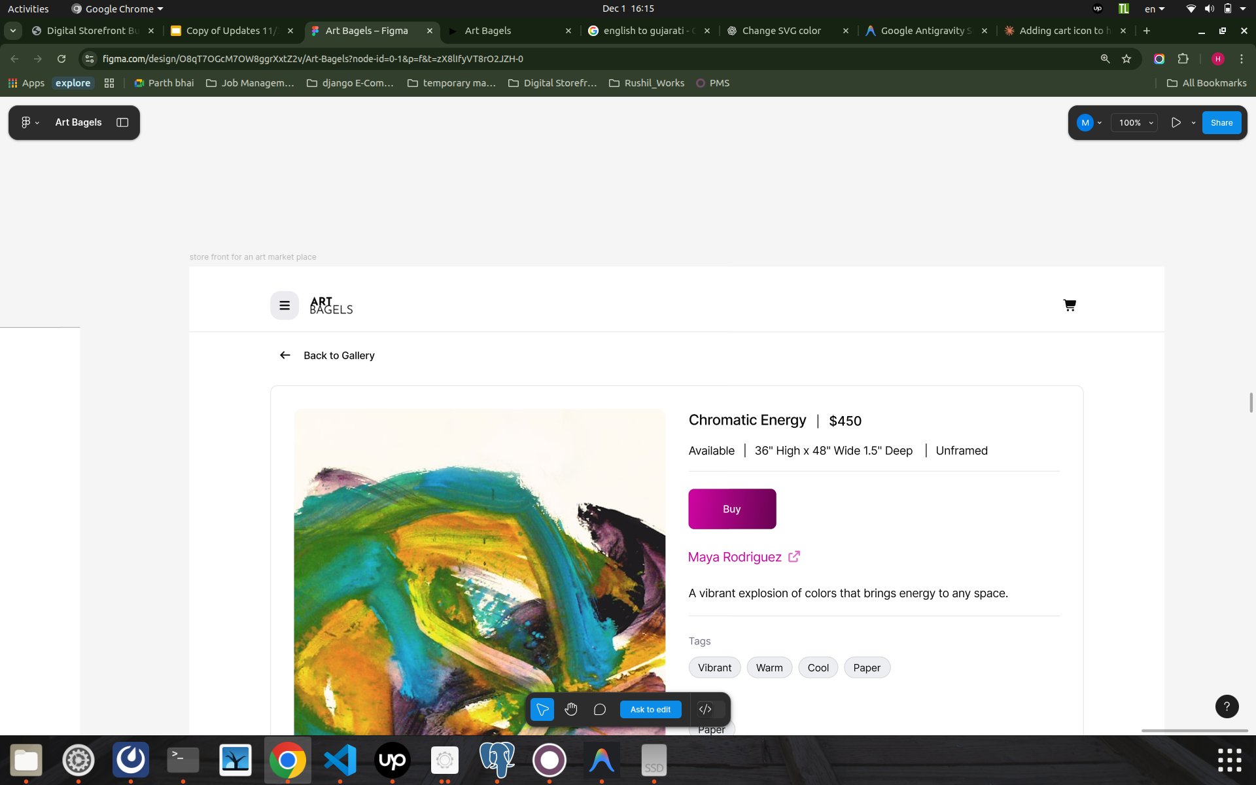
Task: Click the shopping cart icon
Action: click(x=1070, y=305)
